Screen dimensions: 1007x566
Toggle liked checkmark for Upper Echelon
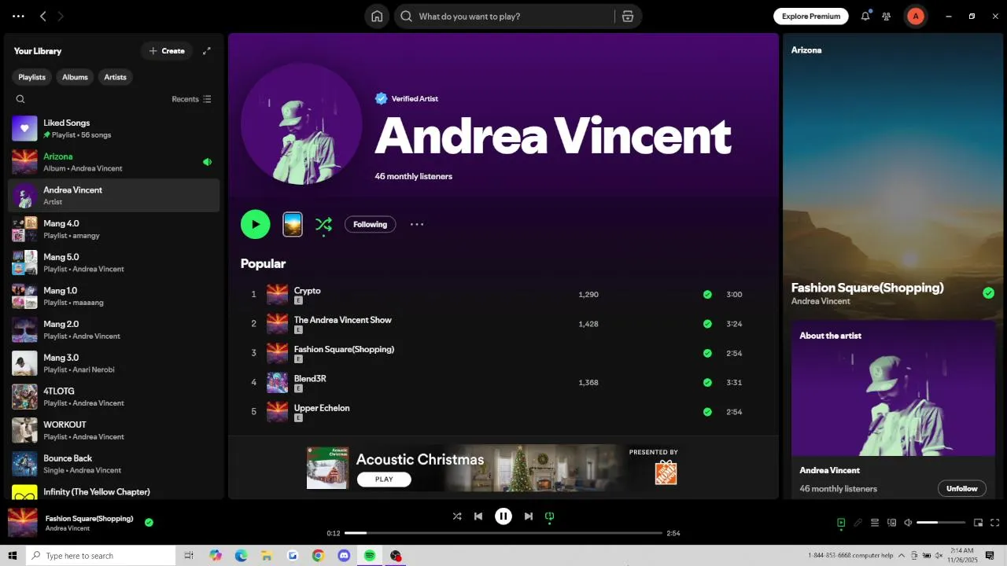coord(707,412)
